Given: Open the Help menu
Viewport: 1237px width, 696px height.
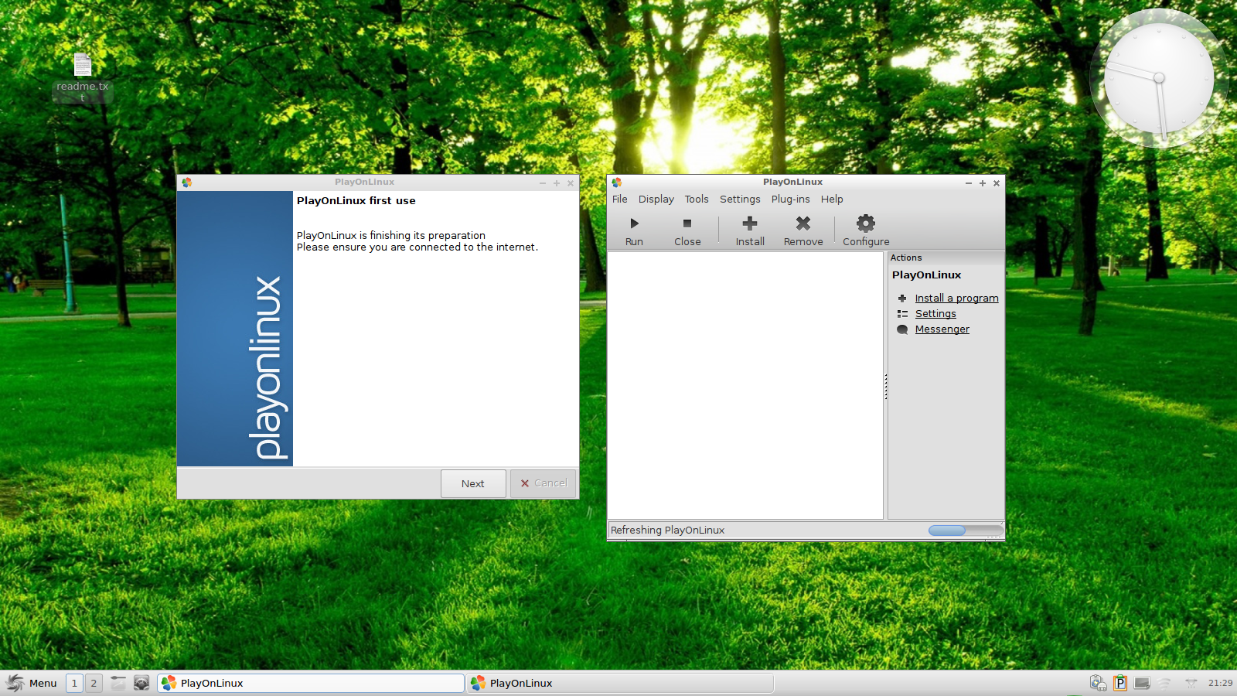Looking at the screenshot, I should click(832, 200).
